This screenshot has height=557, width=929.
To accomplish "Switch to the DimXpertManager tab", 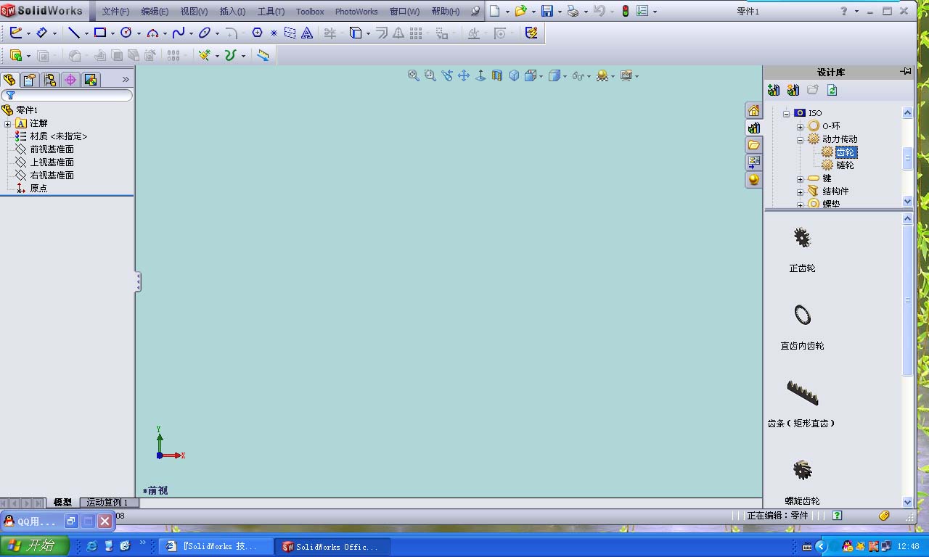I will pyautogui.click(x=70, y=80).
